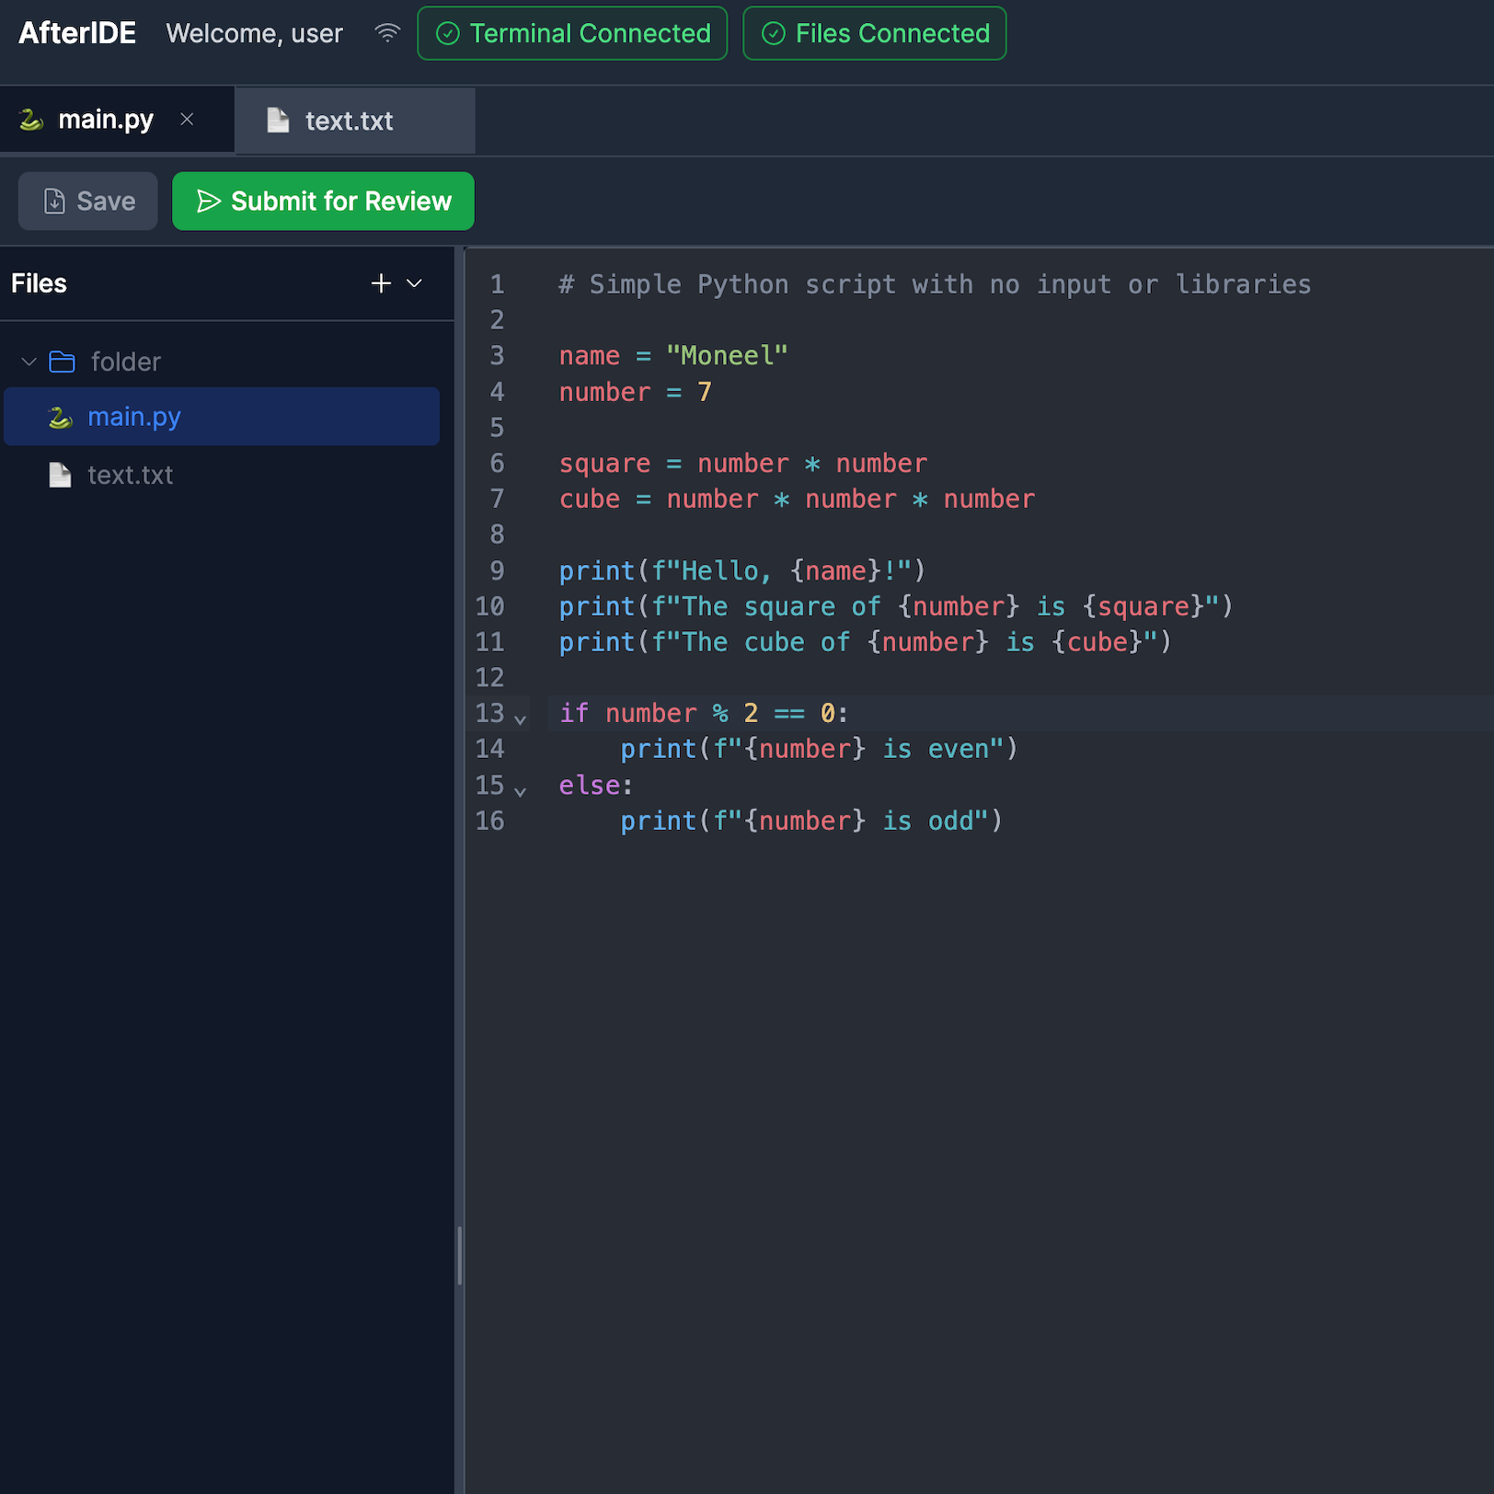The width and height of the screenshot is (1494, 1494).
Task: Click the Python icon beside main.py in sidebar
Action: (x=61, y=418)
